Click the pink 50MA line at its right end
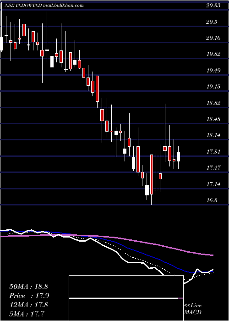This screenshot has width=229, height=321. point(212,255)
